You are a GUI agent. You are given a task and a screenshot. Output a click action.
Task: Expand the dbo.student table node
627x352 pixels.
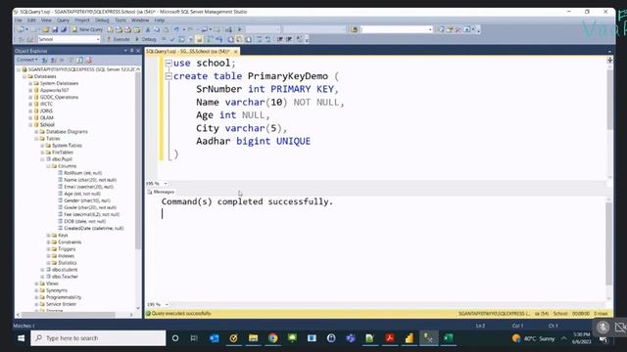click(x=42, y=270)
